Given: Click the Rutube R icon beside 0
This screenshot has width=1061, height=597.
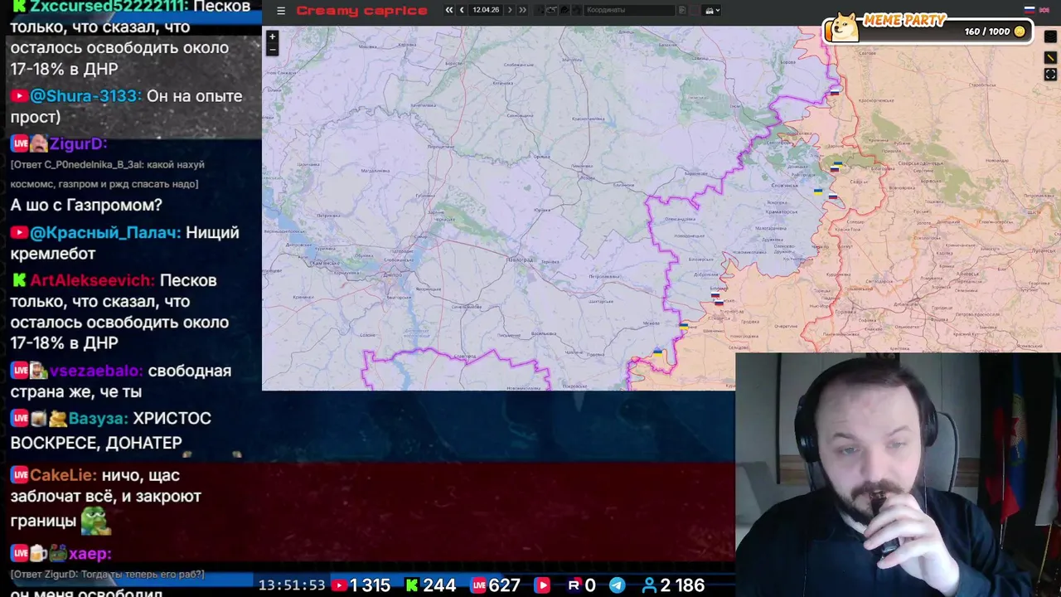Looking at the screenshot, I should 574,585.
